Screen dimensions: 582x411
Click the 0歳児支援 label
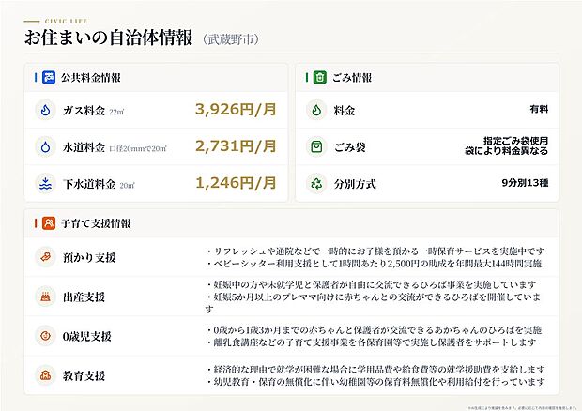click(x=87, y=337)
